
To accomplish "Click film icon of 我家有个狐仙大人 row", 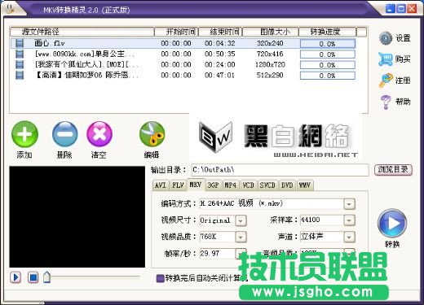I will pos(20,64).
